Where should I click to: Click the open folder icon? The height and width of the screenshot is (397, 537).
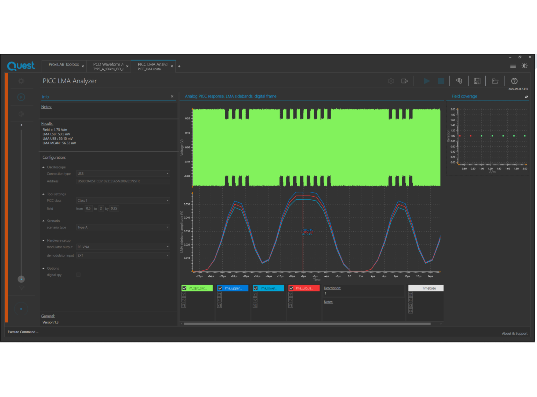tap(495, 81)
